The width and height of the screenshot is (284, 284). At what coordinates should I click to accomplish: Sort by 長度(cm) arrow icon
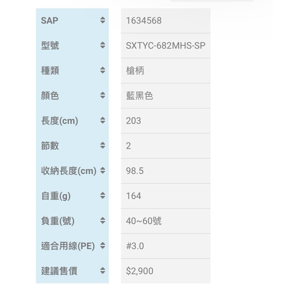click(x=103, y=121)
